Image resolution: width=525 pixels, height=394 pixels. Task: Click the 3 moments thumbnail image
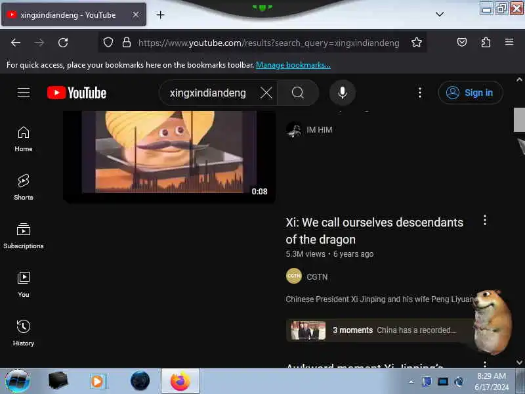308,330
